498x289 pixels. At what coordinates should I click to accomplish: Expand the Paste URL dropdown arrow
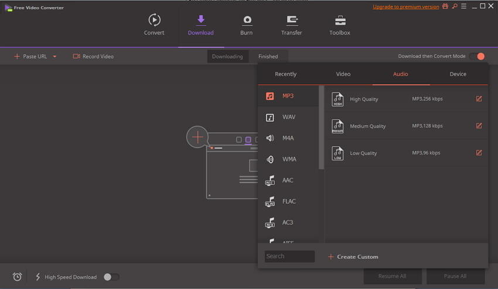[x=54, y=57]
